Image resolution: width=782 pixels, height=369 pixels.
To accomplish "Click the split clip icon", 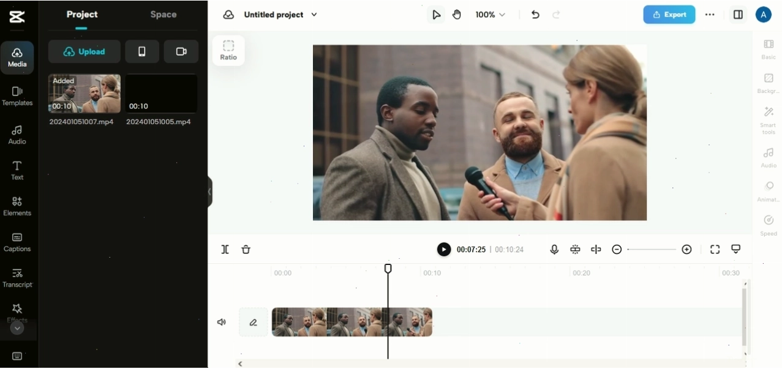I will click(225, 249).
